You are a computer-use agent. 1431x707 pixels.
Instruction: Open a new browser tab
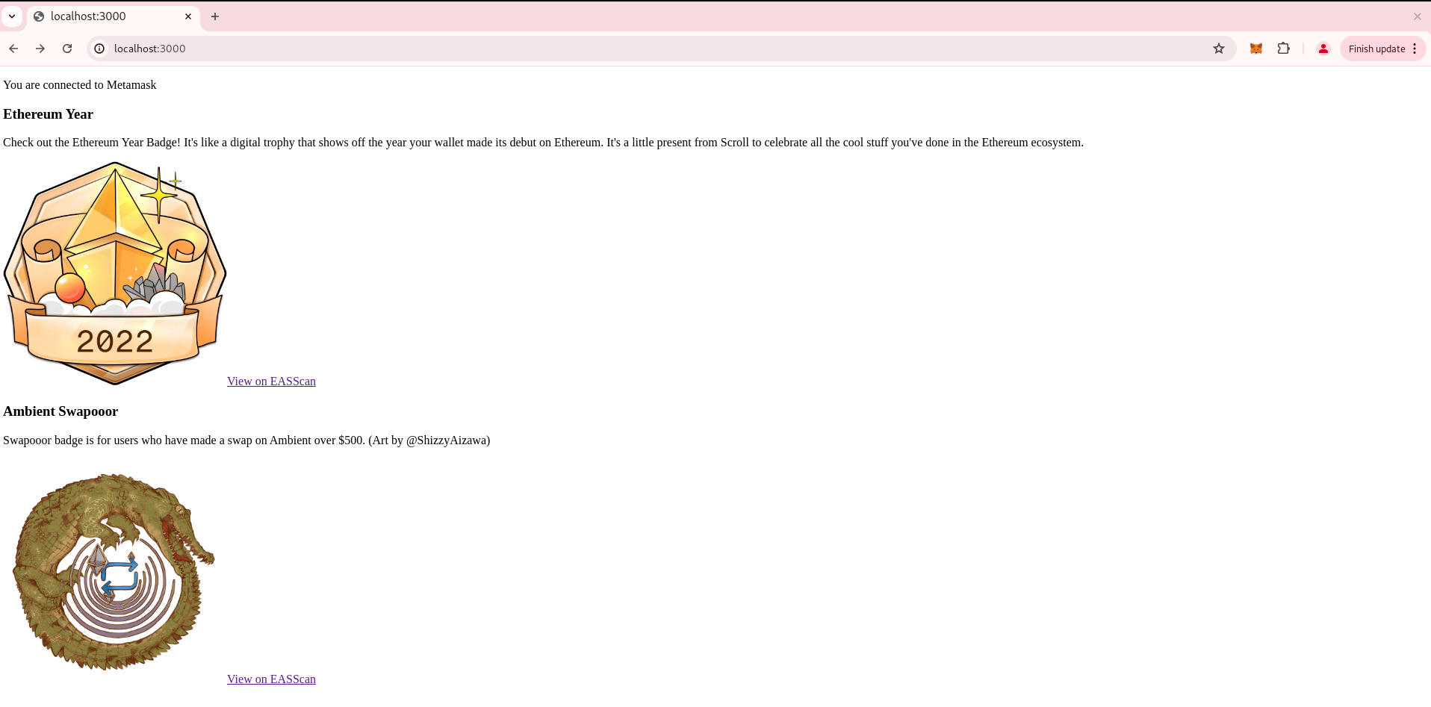pyautogui.click(x=215, y=16)
